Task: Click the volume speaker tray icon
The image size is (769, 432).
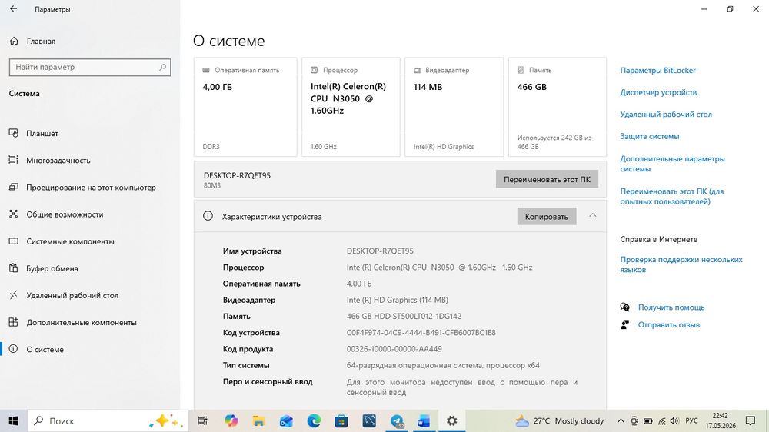Action: 675,420
